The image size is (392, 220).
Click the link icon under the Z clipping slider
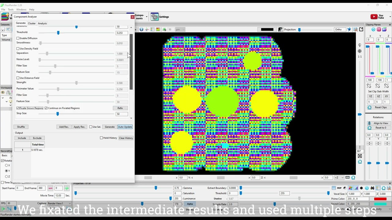coord(386,86)
